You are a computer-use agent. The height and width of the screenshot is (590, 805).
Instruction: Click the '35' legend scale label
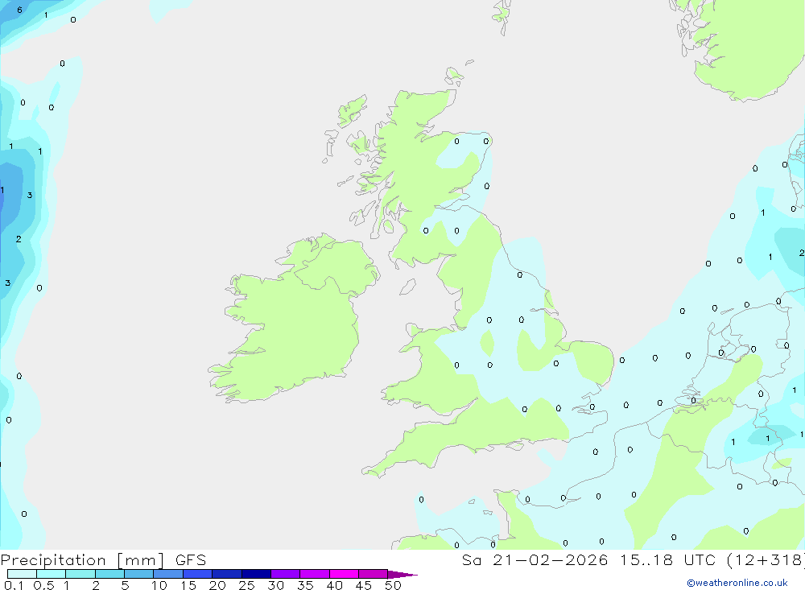coord(305,585)
